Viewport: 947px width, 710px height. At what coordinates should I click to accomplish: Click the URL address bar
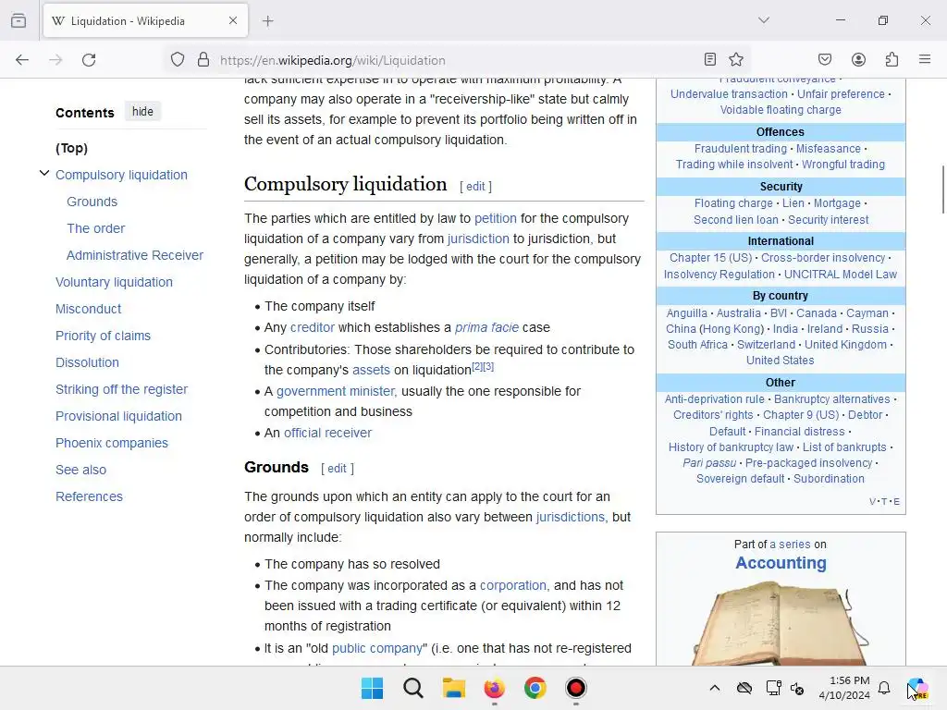point(453,60)
